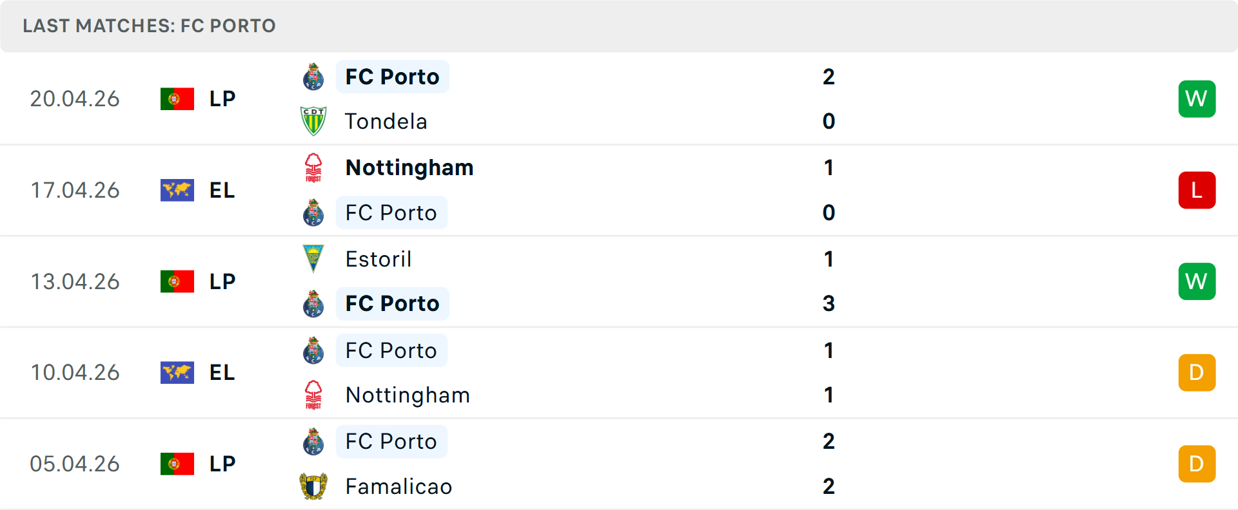
Task: Click Nottingham crest in 10.04.26 match
Action: point(313,395)
